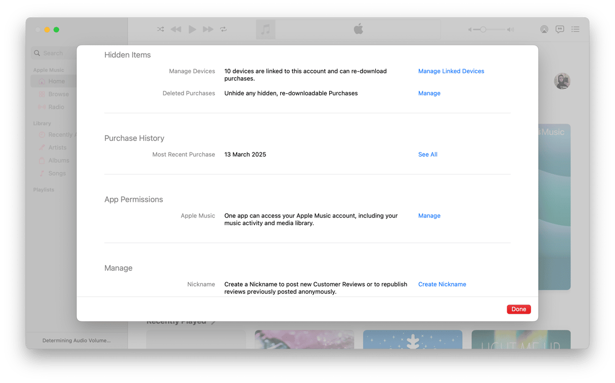
Task: Open the AirPlay output icon
Action: tap(544, 29)
